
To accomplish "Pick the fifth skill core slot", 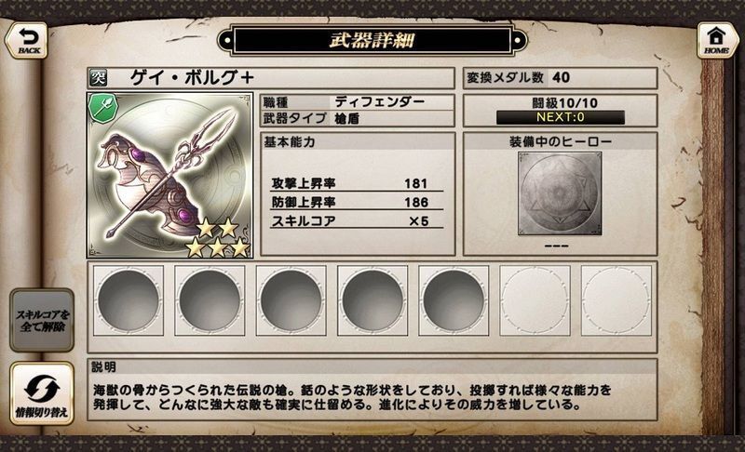I will coord(454,300).
